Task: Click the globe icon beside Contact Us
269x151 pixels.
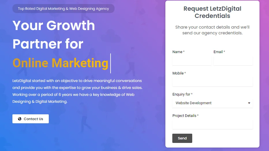Action: coord(20,119)
